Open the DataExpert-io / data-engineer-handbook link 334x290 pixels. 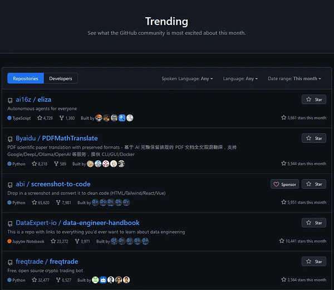[x=77, y=223]
